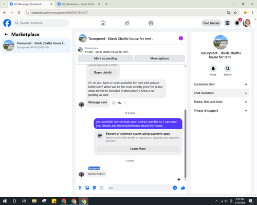Image resolution: width=257 pixels, height=205 pixels.
Task: Reply to the 'Message sent' message
Action: point(120,103)
